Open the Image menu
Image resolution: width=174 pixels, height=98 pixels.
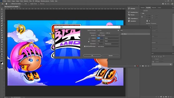point(13,1)
